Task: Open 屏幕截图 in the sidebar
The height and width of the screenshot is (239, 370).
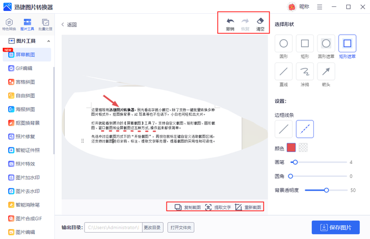Action: [x=27, y=55]
